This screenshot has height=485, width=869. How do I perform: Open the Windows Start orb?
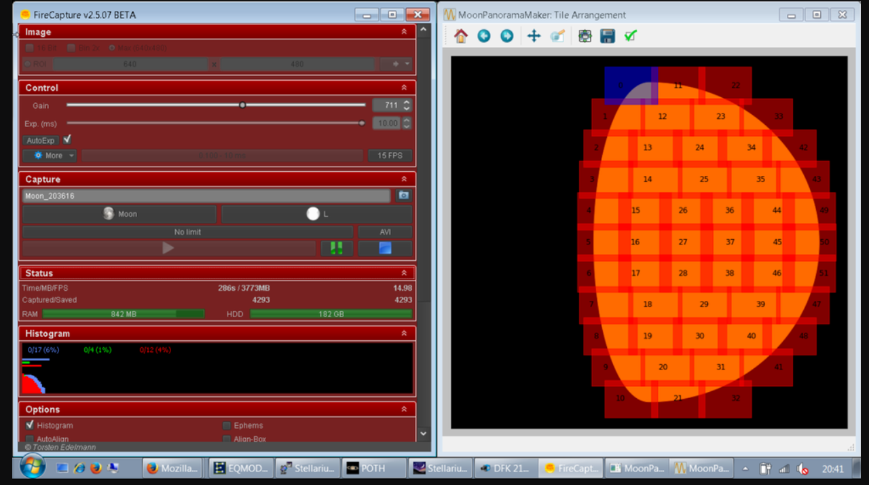click(x=33, y=467)
